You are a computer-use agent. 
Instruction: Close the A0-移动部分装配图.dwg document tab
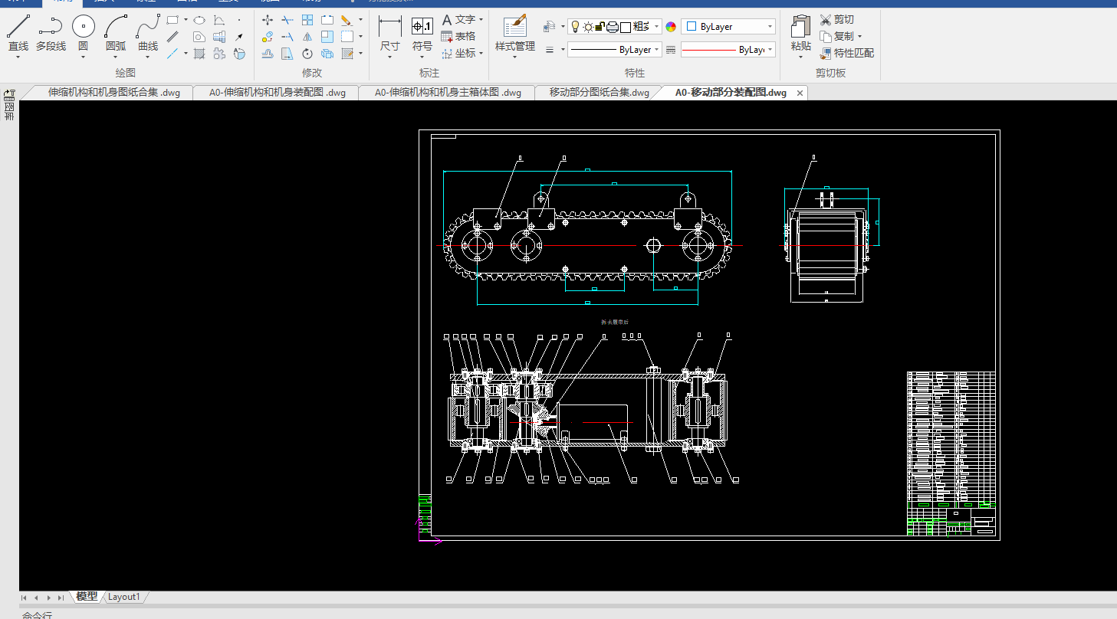pyautogui.click(x=800, y=93)
